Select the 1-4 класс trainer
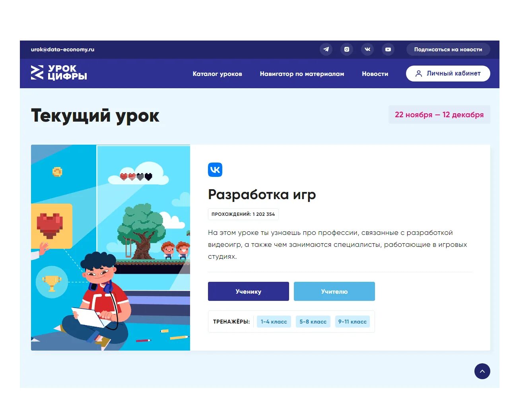This screenshot has height=407, width=509. [x=274, y=322]
